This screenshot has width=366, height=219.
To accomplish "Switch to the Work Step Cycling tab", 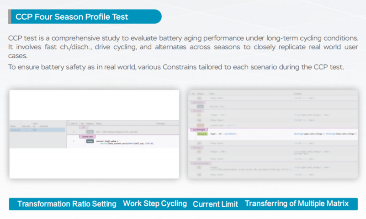I will 154,204.
